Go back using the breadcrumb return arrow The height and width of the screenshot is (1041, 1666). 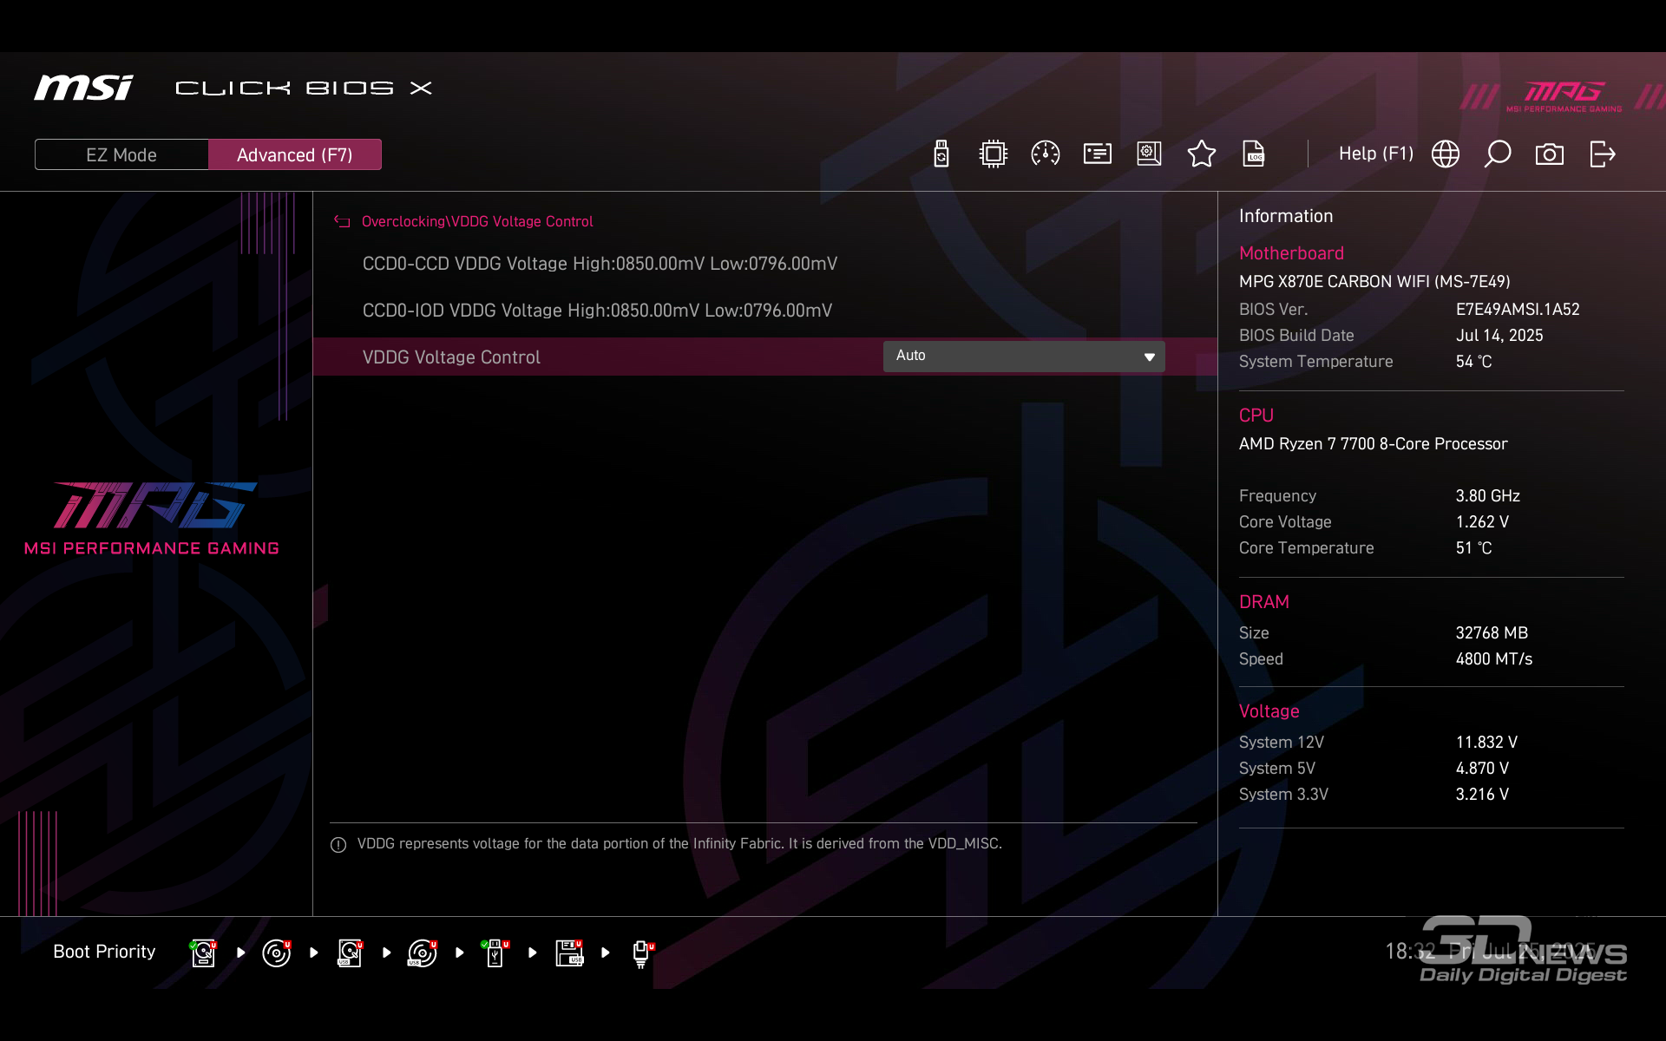[342, 222]
